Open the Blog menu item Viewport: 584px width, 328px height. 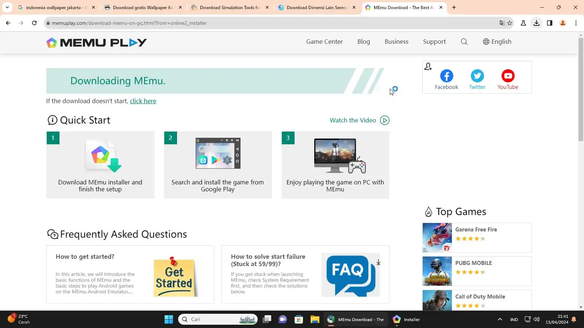(x=364, y=42)
